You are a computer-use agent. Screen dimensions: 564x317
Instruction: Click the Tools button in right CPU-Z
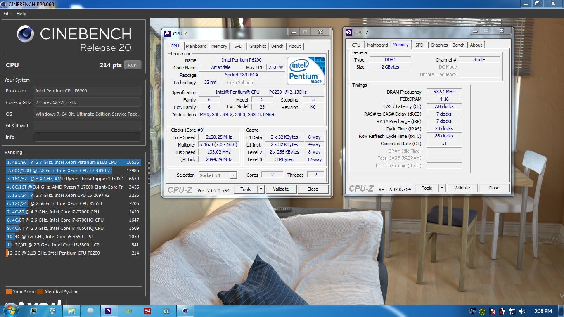pyautogui.click(x=427, y=188)
